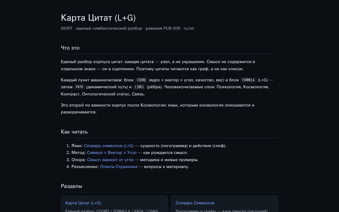Select the Как читать section heading
This screenshot has width=339, height=212.
point(74,132)
